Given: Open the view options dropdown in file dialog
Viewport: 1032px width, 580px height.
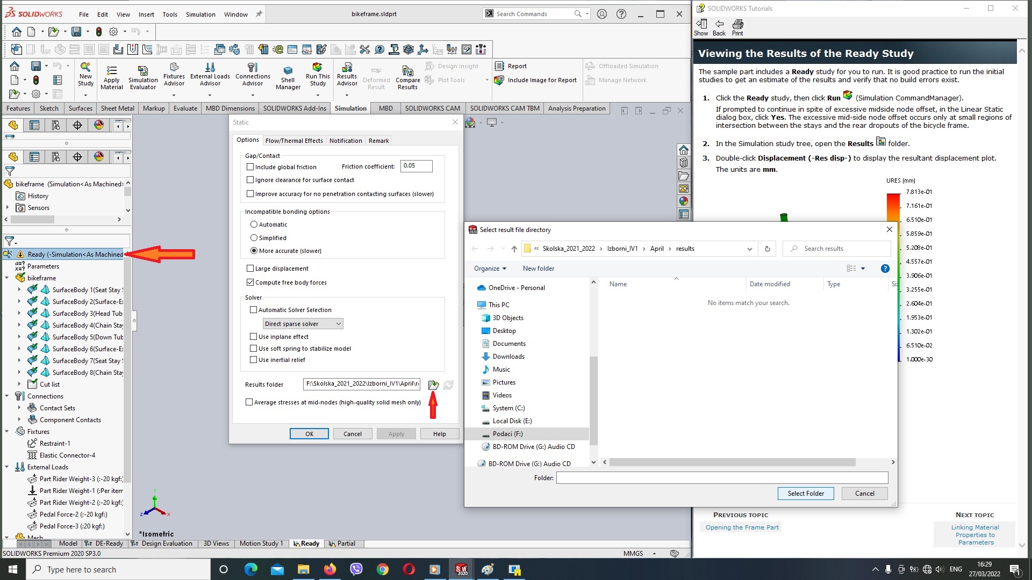Looking at the screenshot, I should (863, 269).
